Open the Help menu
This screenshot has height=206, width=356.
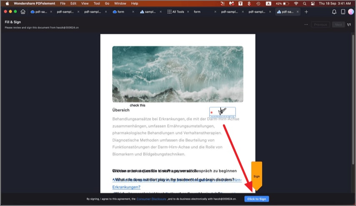tap(134, 3)
